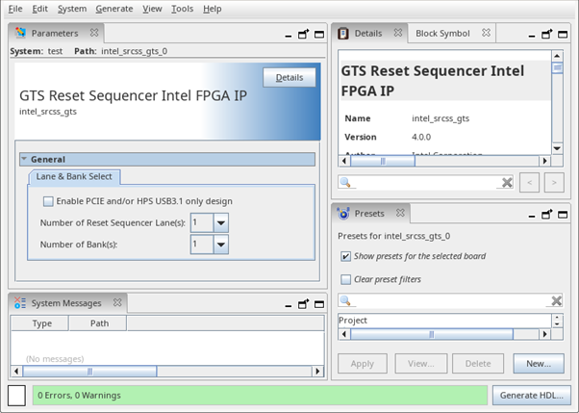
Task: Click the System Messages panel icon
Action: [x=20, y=303]
